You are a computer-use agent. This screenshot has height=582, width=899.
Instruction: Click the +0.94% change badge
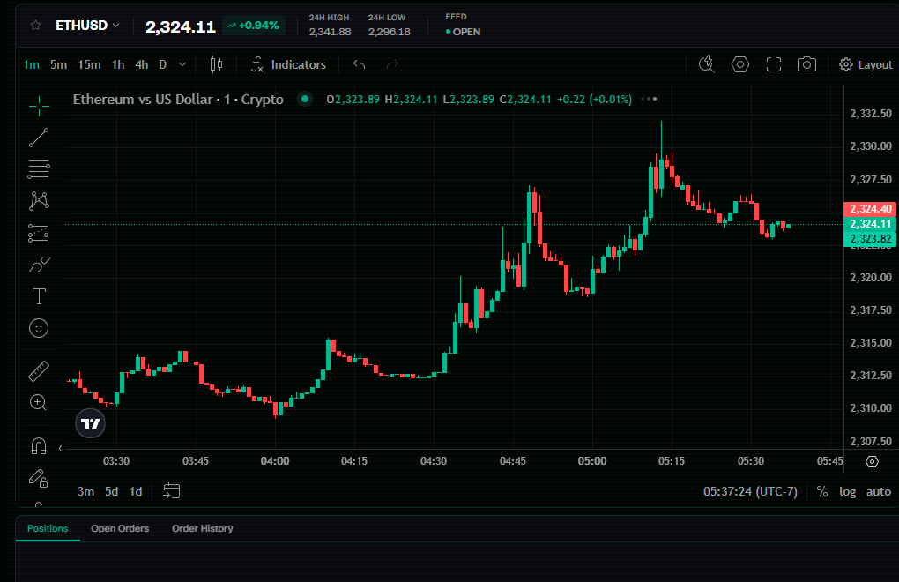tap(253, 26)
